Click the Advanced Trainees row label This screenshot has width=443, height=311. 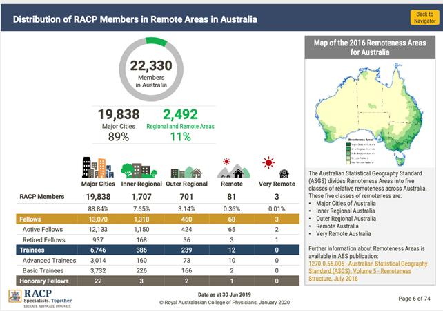click(x=49, y=261)
